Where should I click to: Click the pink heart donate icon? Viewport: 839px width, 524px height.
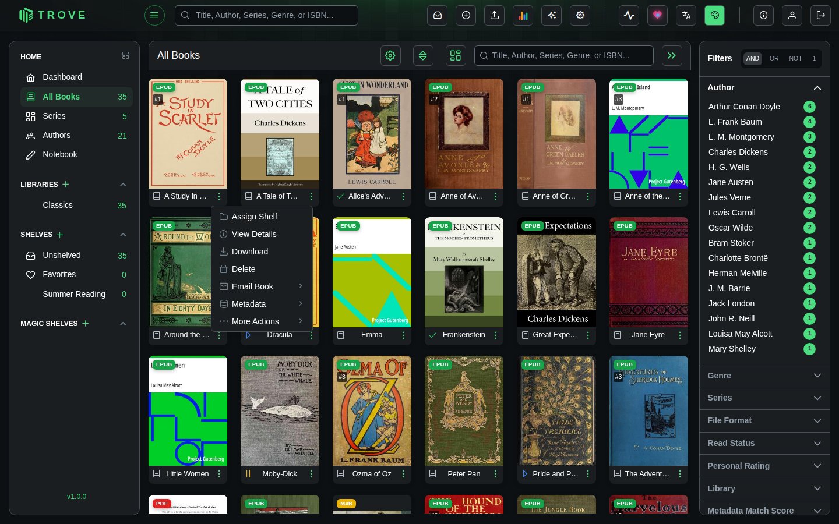click(x=658, y=15)
